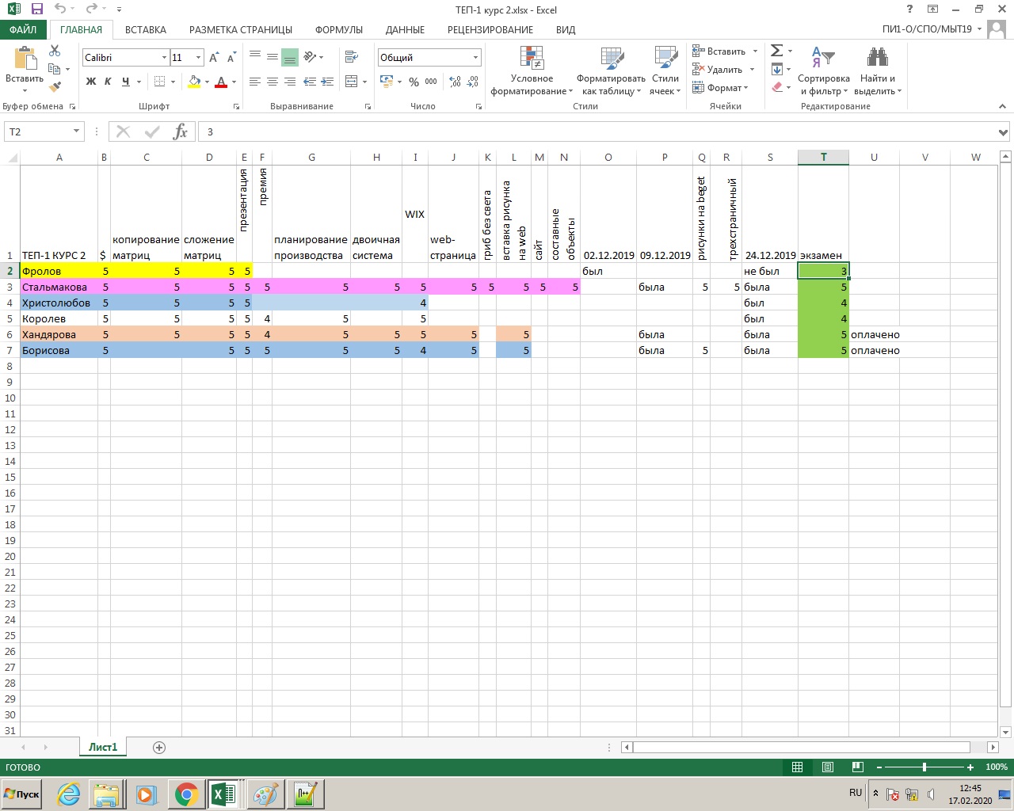
Task: Open the number format Общий dropdown
Action: pyautogui.click(x=475, y=58)
